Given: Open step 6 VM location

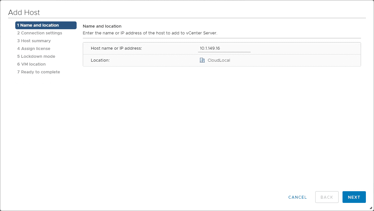Looking at the screenshot, I should point(31,64).
